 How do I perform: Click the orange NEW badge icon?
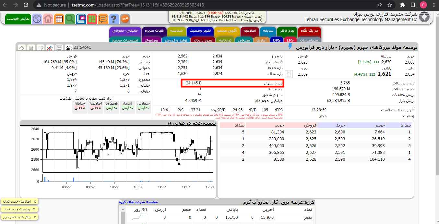coord(124,19)
